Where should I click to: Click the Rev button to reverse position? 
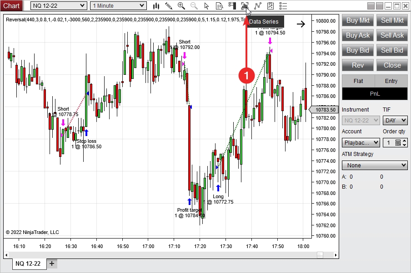tap(358, 65)
